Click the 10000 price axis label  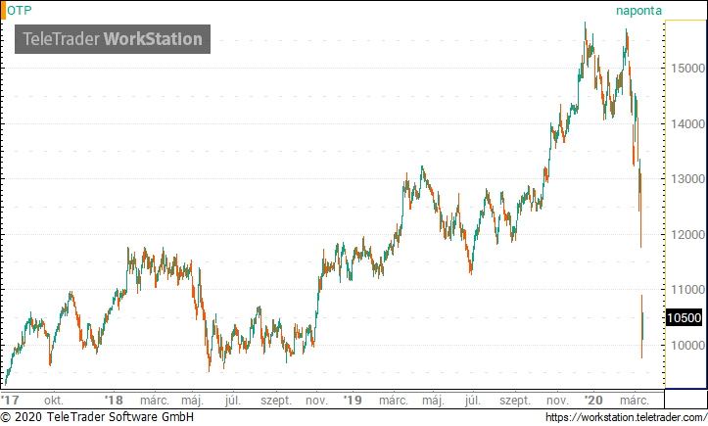tap(687, 345)
